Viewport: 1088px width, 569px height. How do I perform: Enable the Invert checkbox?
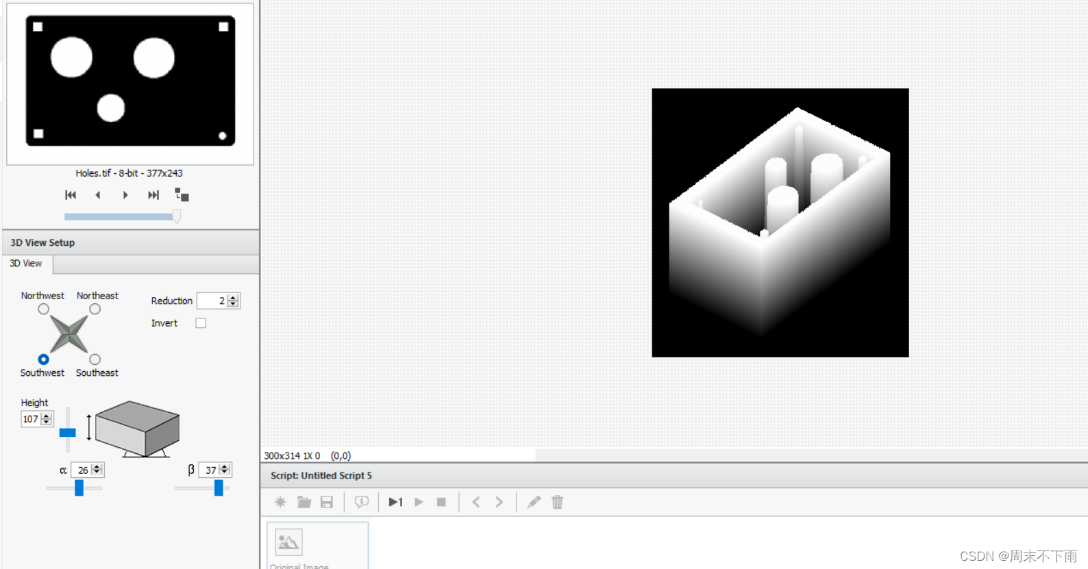[201, 323]
